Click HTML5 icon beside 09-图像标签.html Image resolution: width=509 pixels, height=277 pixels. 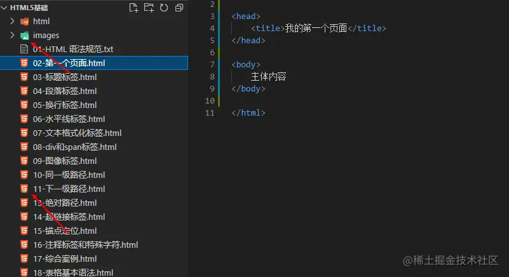coord(24,161)
